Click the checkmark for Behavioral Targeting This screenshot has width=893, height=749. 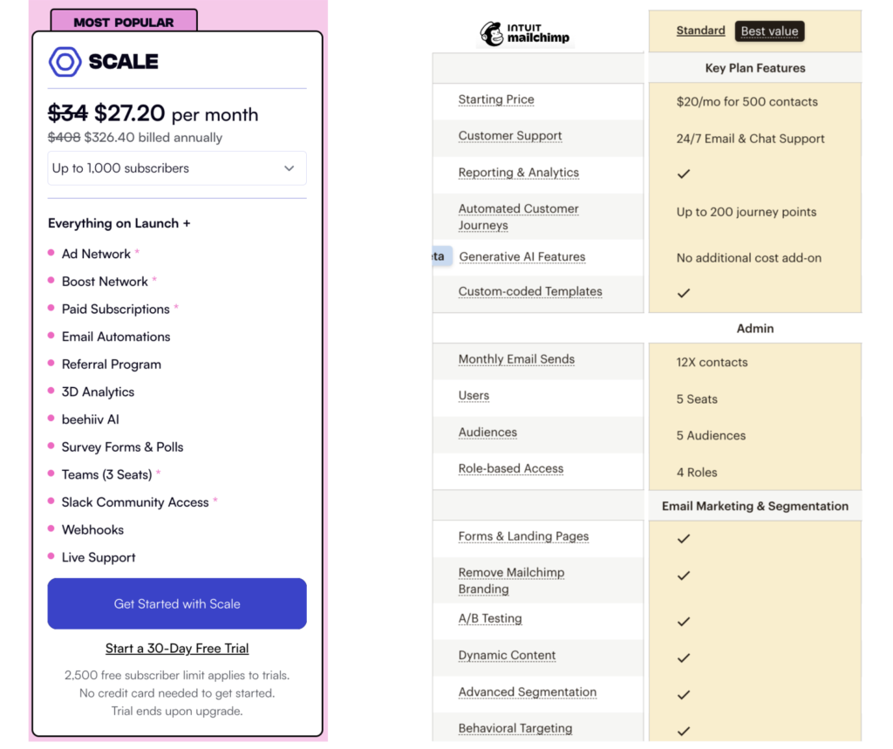pos(684,731)
